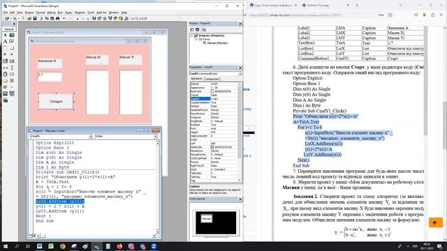The width and height of the screenshot is (447, 251).
Task: Open the Tools menu
Action: tap(91, 13)
